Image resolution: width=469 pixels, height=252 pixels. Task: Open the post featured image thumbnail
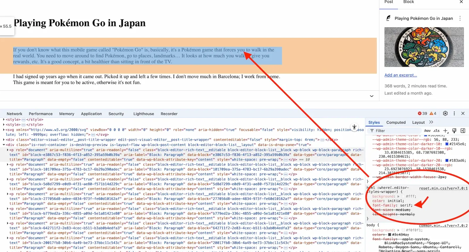[424, 47]
